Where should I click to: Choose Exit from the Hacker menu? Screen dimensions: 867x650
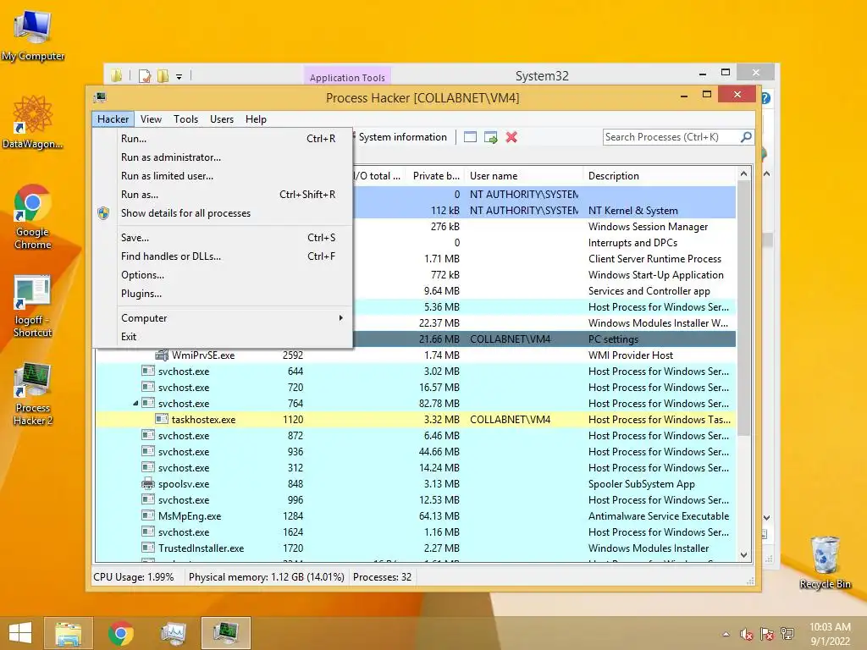235,337
